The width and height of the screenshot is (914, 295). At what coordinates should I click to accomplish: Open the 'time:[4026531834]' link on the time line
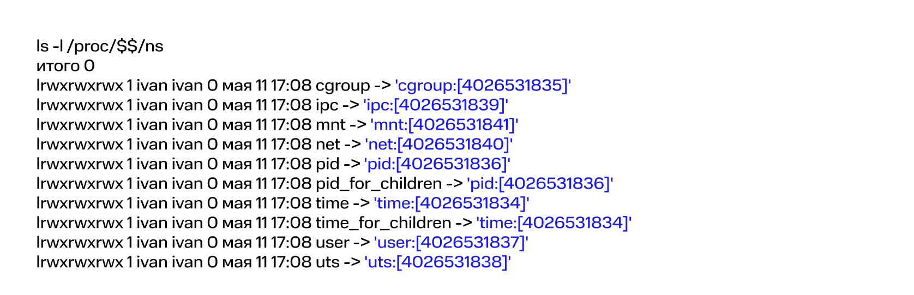[451, 203]
